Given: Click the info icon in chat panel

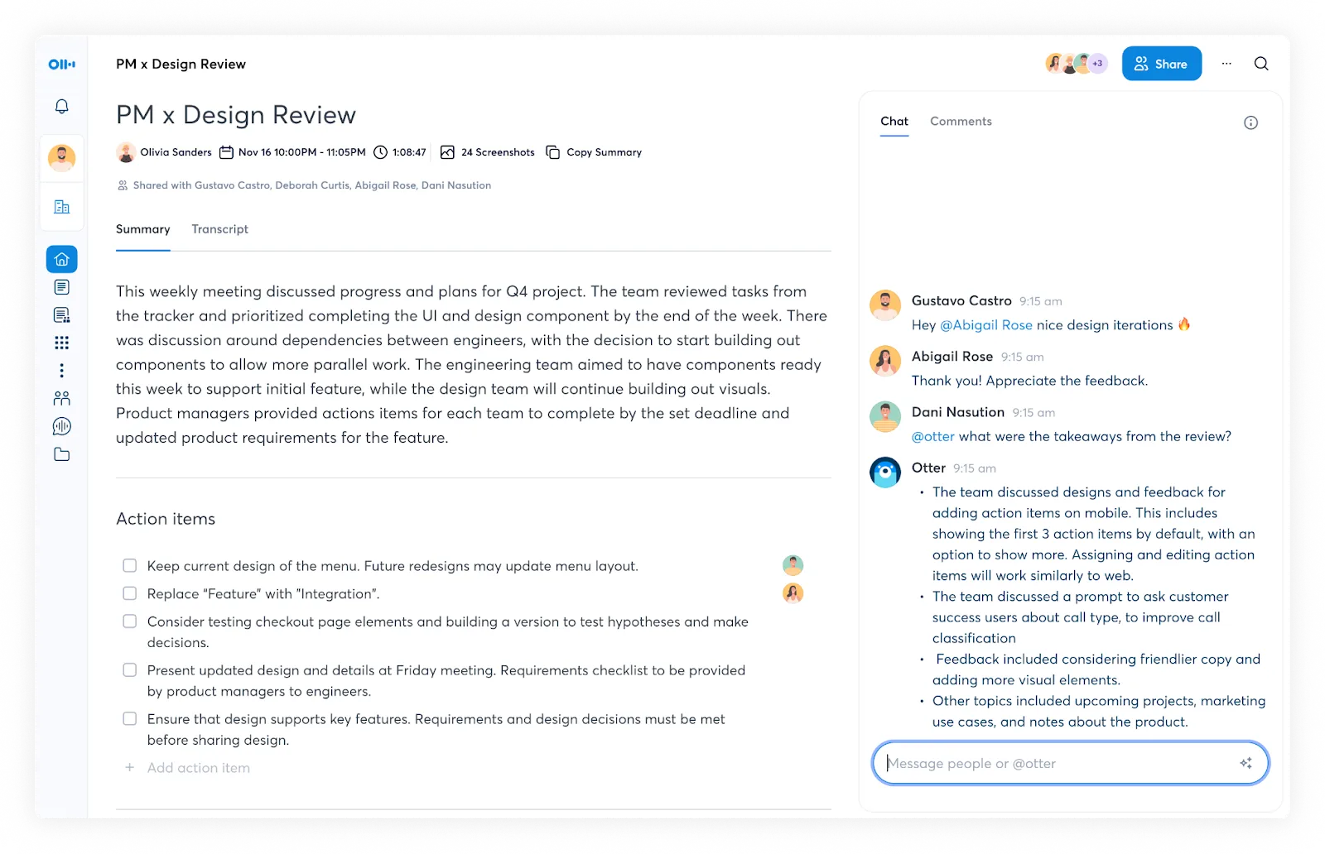Looking at the screenshot, I should click(x=1250, y=122).
